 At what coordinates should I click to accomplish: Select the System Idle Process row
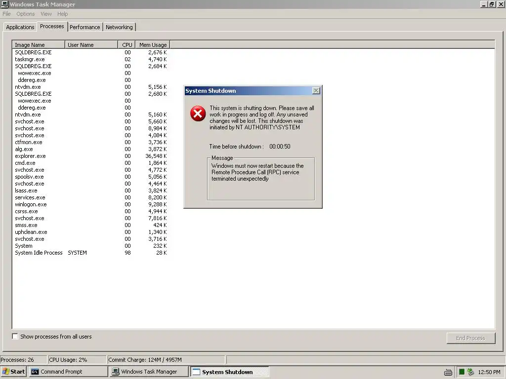click(91, 253)
